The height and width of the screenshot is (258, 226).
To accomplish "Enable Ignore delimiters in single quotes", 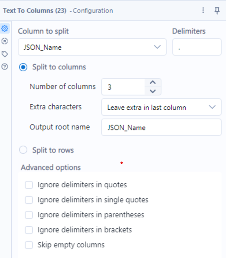I will [29, 200].
